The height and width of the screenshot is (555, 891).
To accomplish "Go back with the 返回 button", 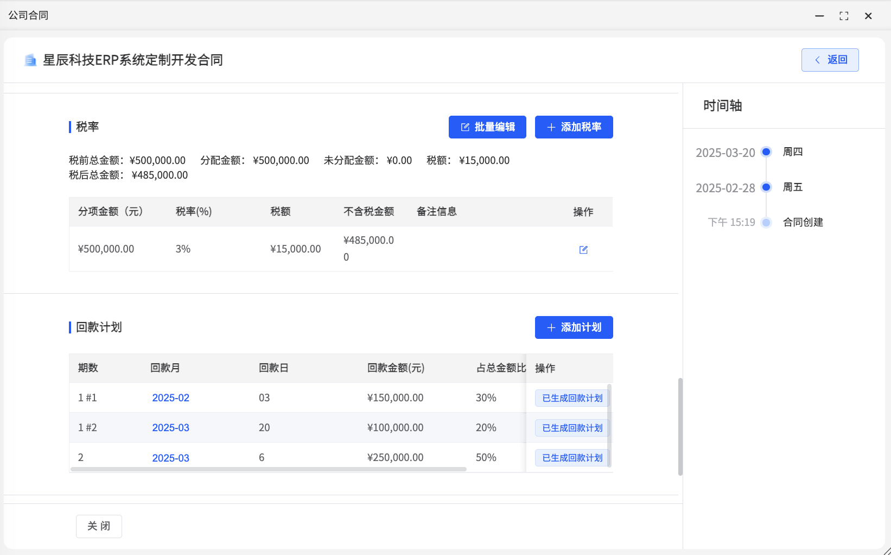I will pyautogui.click(x=830, y=60).
